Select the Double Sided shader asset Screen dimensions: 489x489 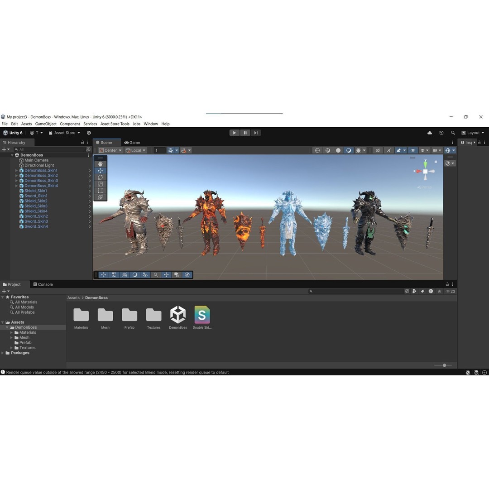click(x=202, y=317)
